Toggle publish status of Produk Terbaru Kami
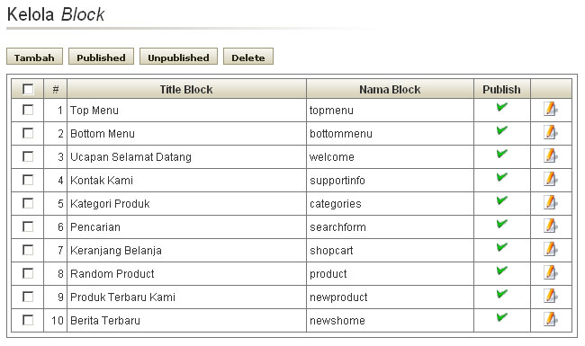Image resolution: width=585 pixels, height=346 pixels. click(x=502, y=294)
